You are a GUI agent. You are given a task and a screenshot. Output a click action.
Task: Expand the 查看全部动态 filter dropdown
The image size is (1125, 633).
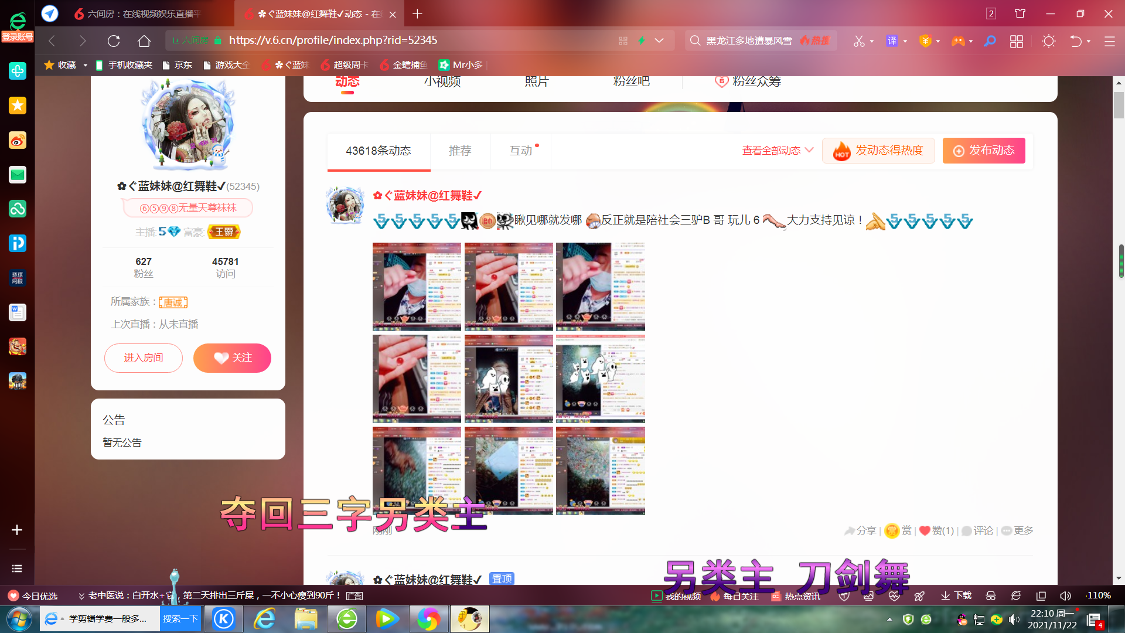pyautogui.click(x=778, y=151)
